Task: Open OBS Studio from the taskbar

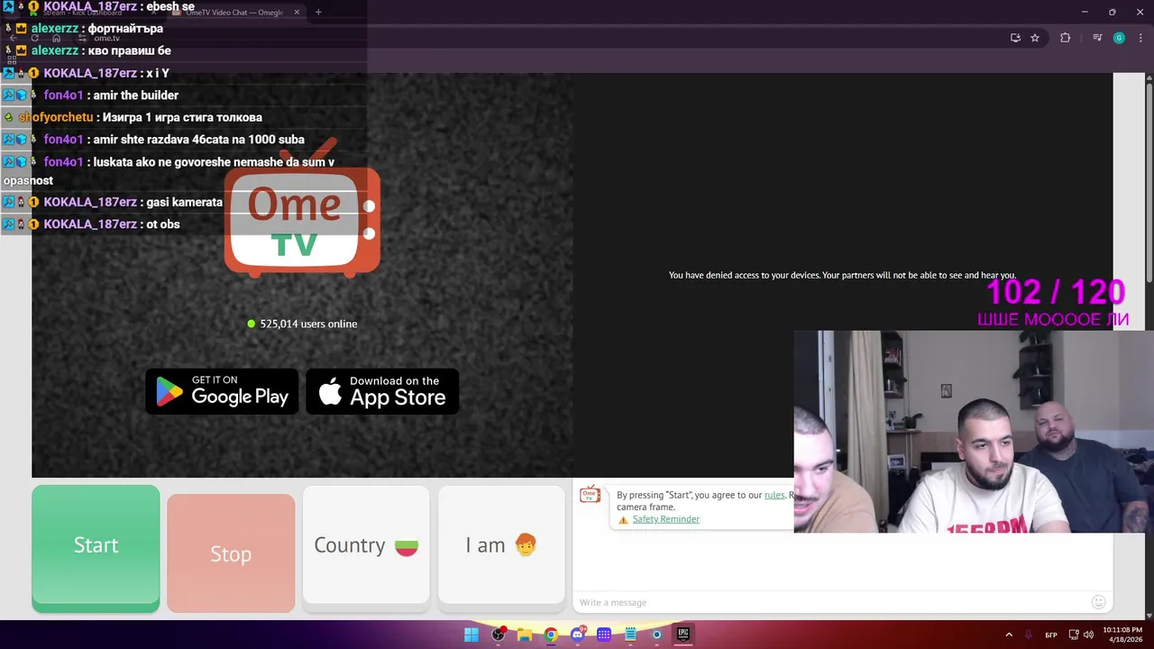Action: coord(499,635)
